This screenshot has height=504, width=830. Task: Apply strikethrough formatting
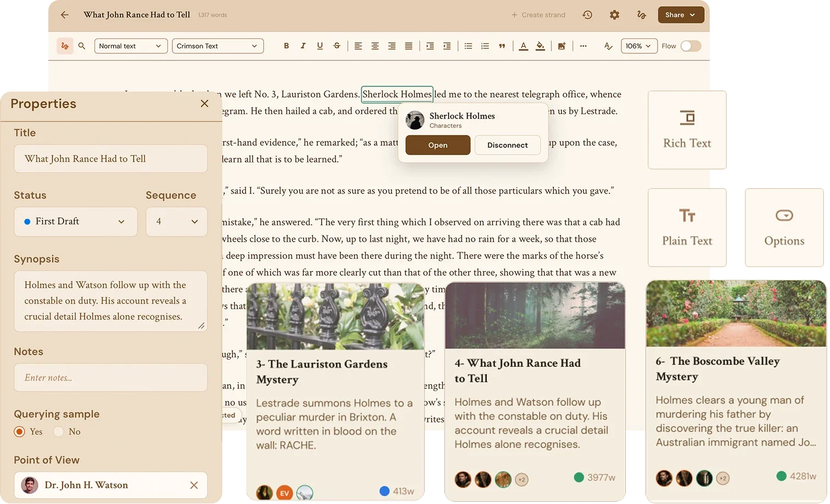337,46
